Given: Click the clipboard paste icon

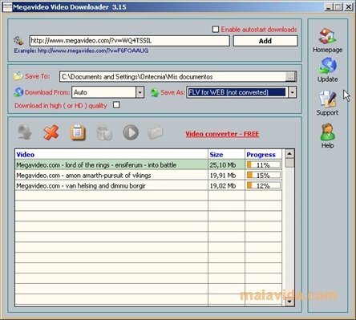Looking at the screenshot, I should (78, 132).
